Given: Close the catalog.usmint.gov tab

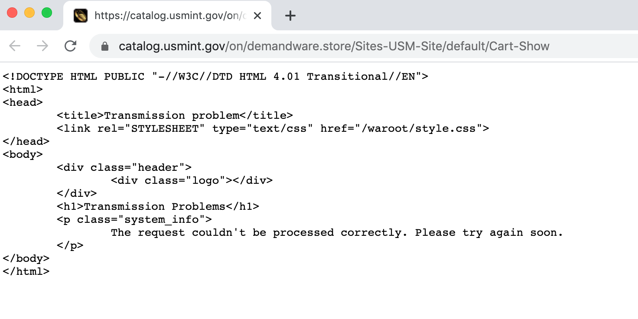Looking at the screenshot, I should pos(257,16).
